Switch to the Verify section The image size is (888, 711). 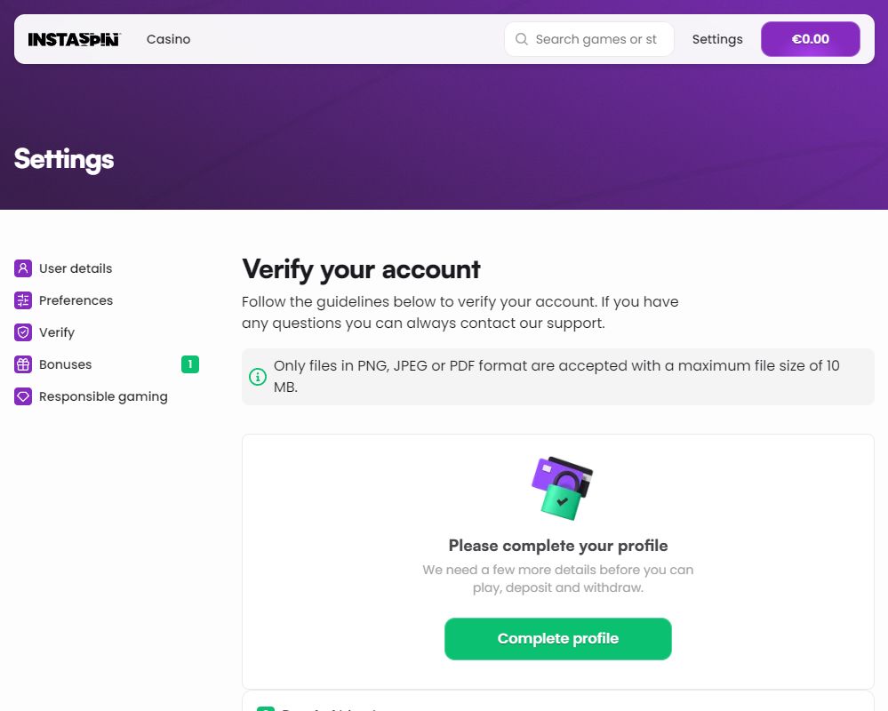[57, 332]
